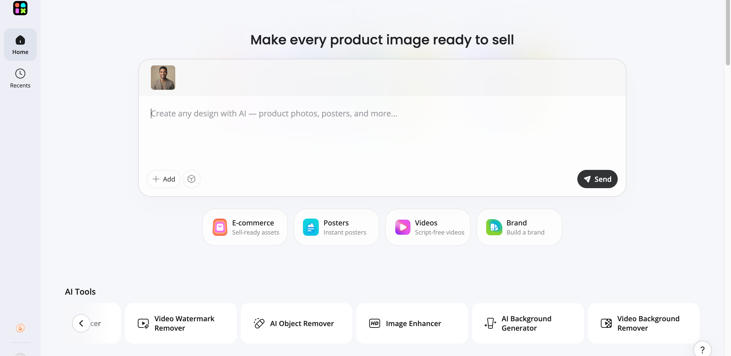Click "Build a brand" subtitle text
Image resolution: width=731 pixels, height=356 pixels.
[x=525, y=233]
